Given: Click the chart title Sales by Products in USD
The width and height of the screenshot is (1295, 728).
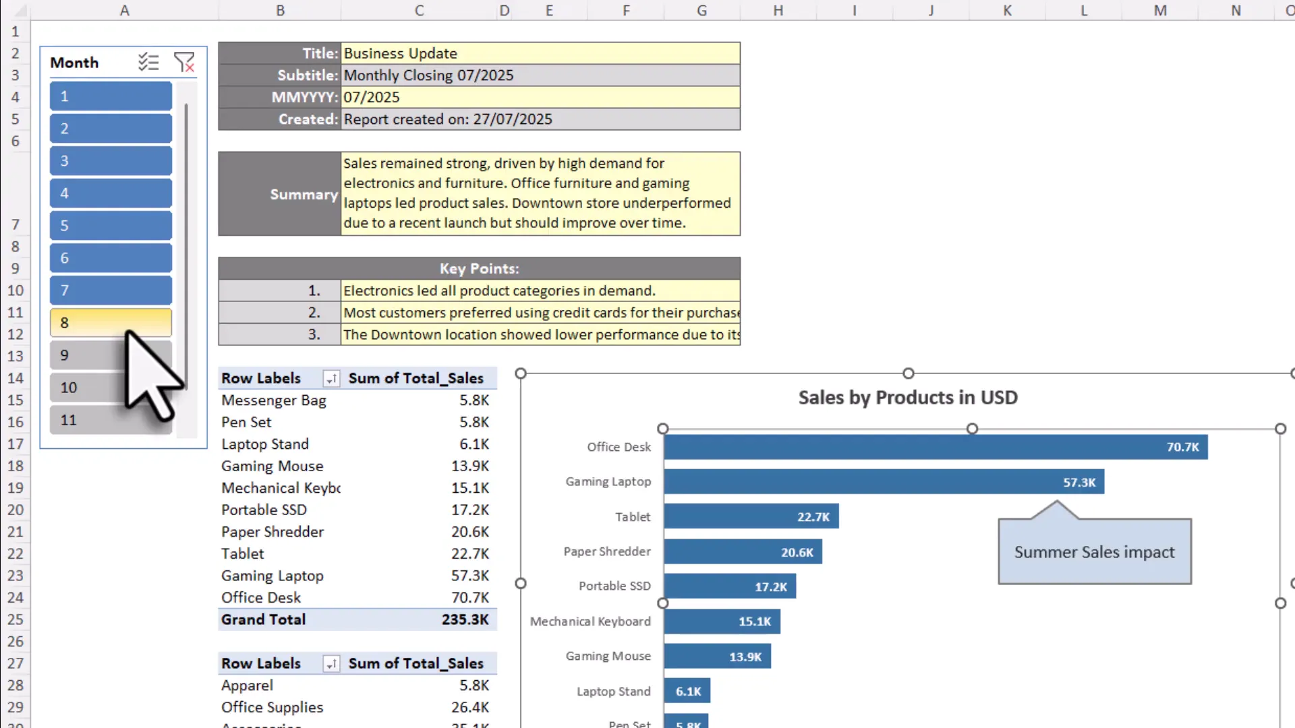Looking at the screenshot, I should pos(907,398).
